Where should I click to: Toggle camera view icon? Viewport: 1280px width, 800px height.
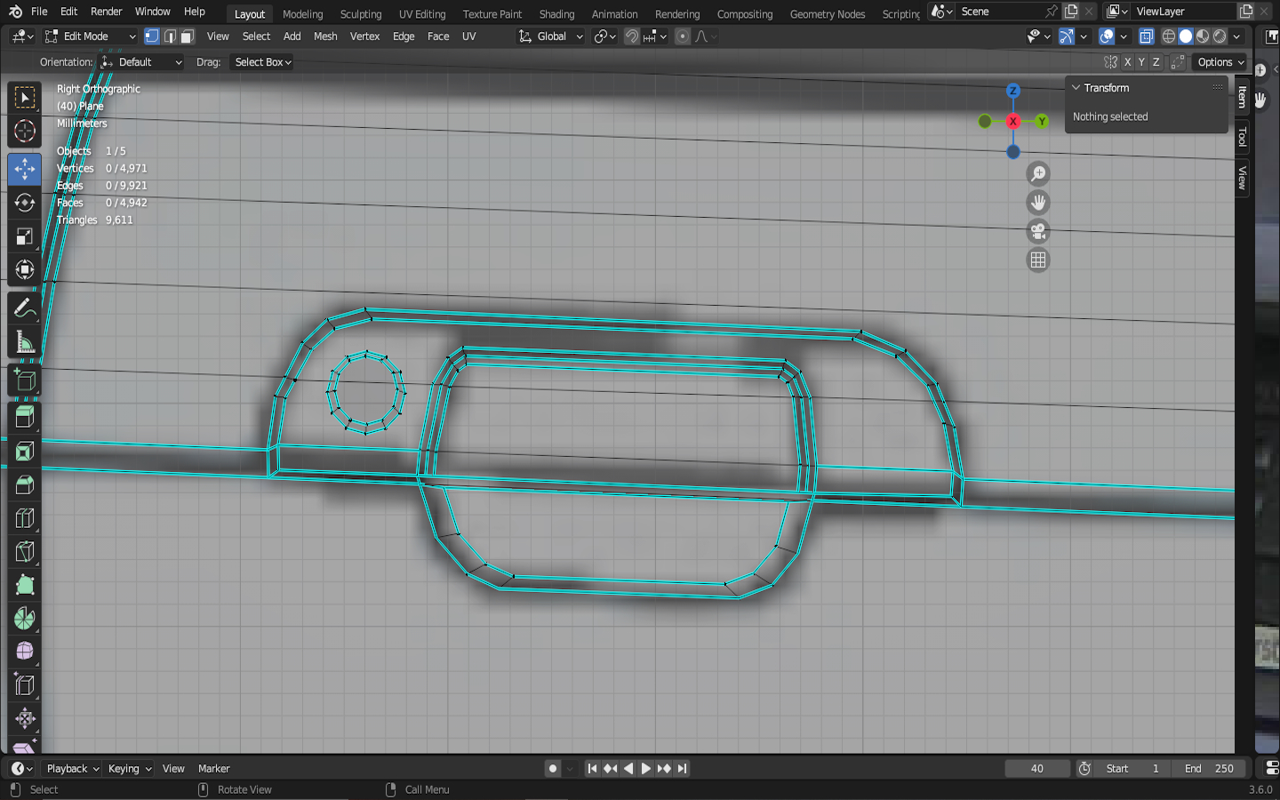tap(1037, 232)
